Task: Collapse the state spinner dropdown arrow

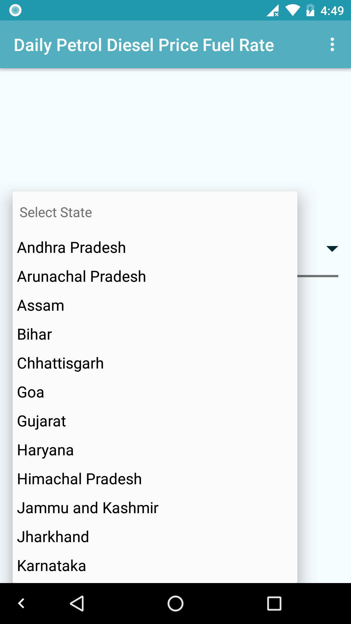Action: (x=332, y=249)
